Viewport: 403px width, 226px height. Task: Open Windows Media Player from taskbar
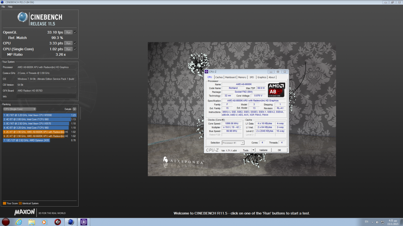pos(44,222)
